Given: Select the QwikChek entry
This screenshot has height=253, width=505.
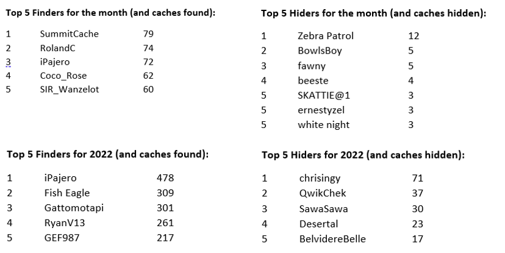Looking at the screenshot, I should click(x=323, y=193).
